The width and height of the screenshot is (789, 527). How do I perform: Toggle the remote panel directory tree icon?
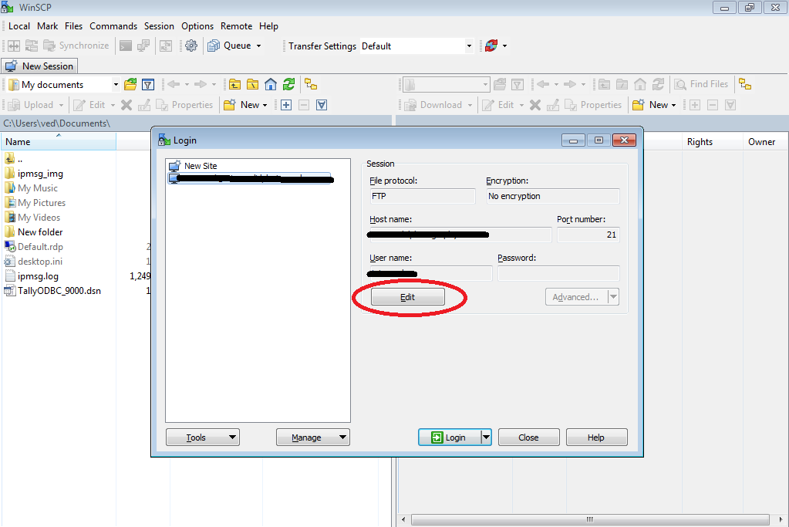pyautogui.click(x=745, y=85)
